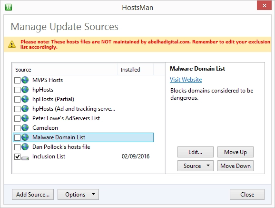This screenshot has height=208, width=275.
Task: Check Dan Pollock's hosts file checkbox
Action: click(17, 147)
